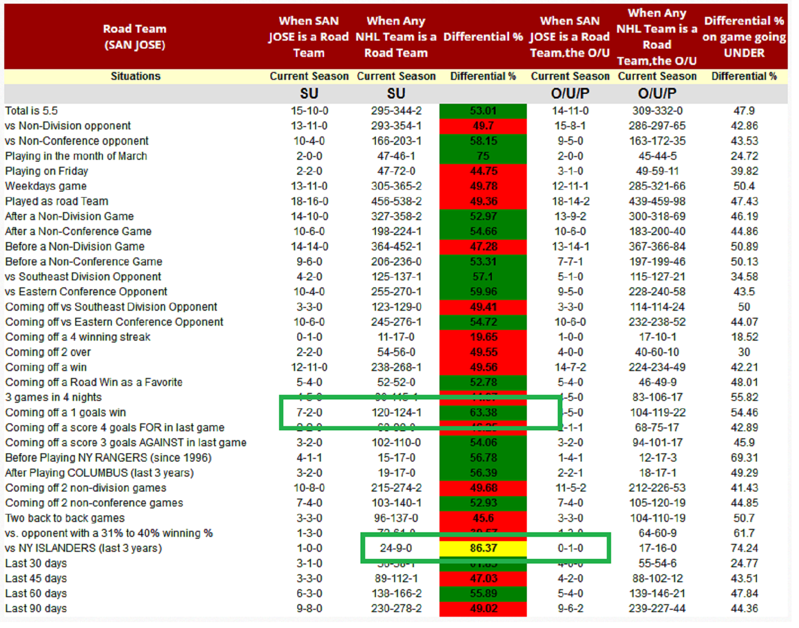Select 'Coming off vs Eastern Conference Opponent' label
The width and height of the screenshot is (799, 628).
[x=114, y=322]
